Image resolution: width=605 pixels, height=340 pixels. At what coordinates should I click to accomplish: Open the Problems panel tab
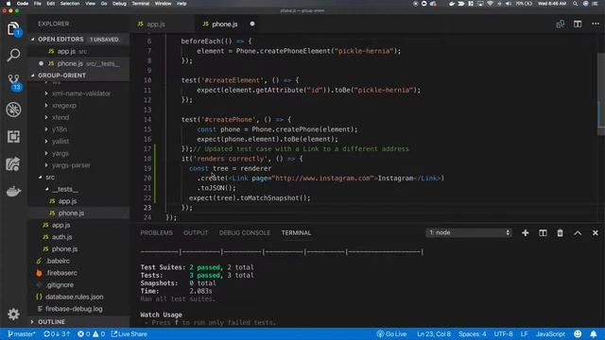click(x=156, y=233)
